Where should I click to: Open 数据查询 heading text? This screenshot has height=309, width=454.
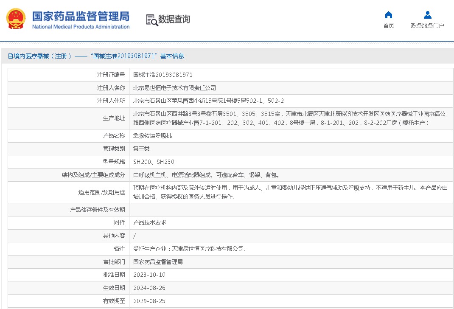tap(174, 19)
